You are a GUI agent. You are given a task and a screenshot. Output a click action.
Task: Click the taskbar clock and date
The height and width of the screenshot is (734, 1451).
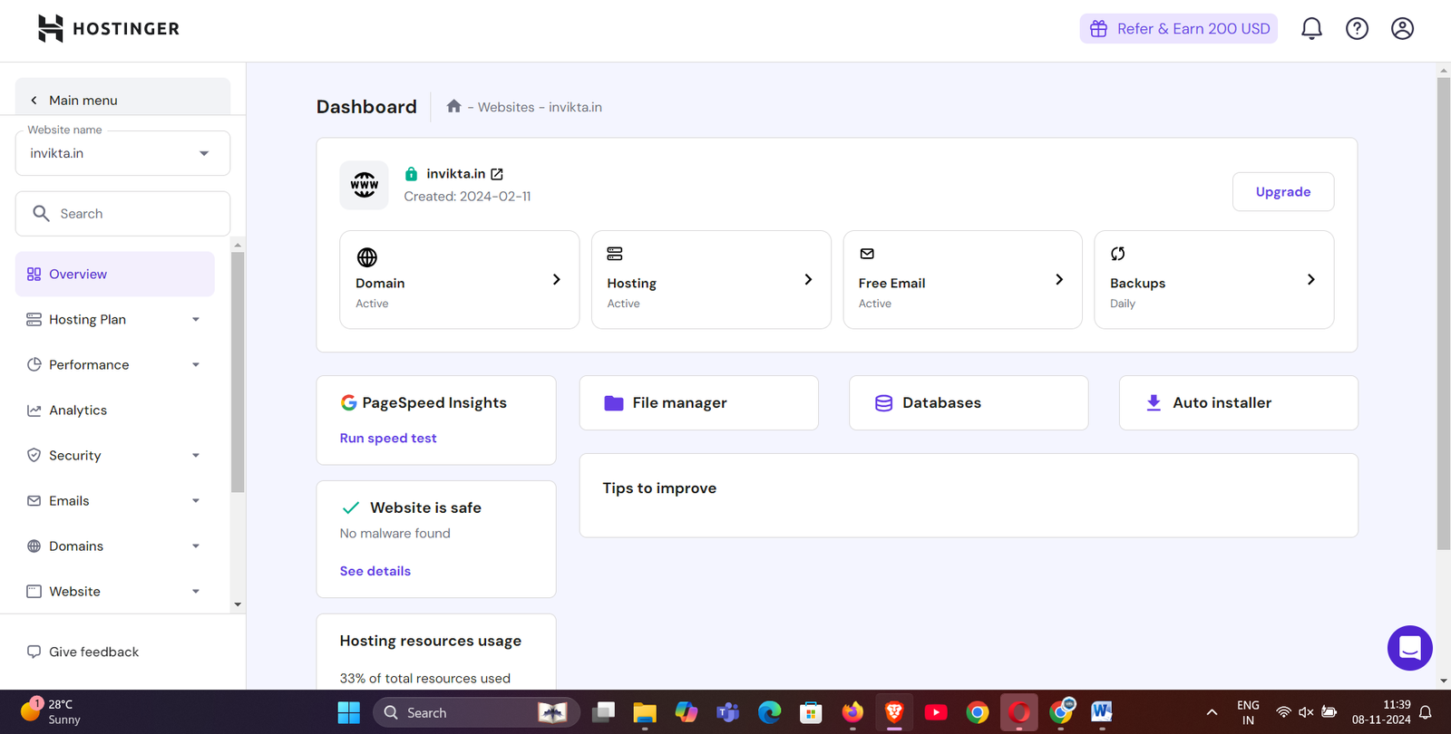pyautogui.click(x=1381, y=712)
